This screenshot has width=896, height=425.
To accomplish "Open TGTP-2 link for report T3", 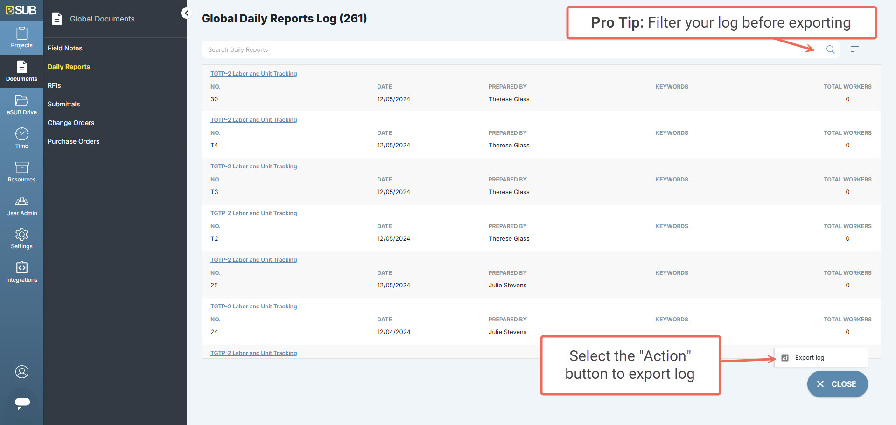I will (253, 167).
